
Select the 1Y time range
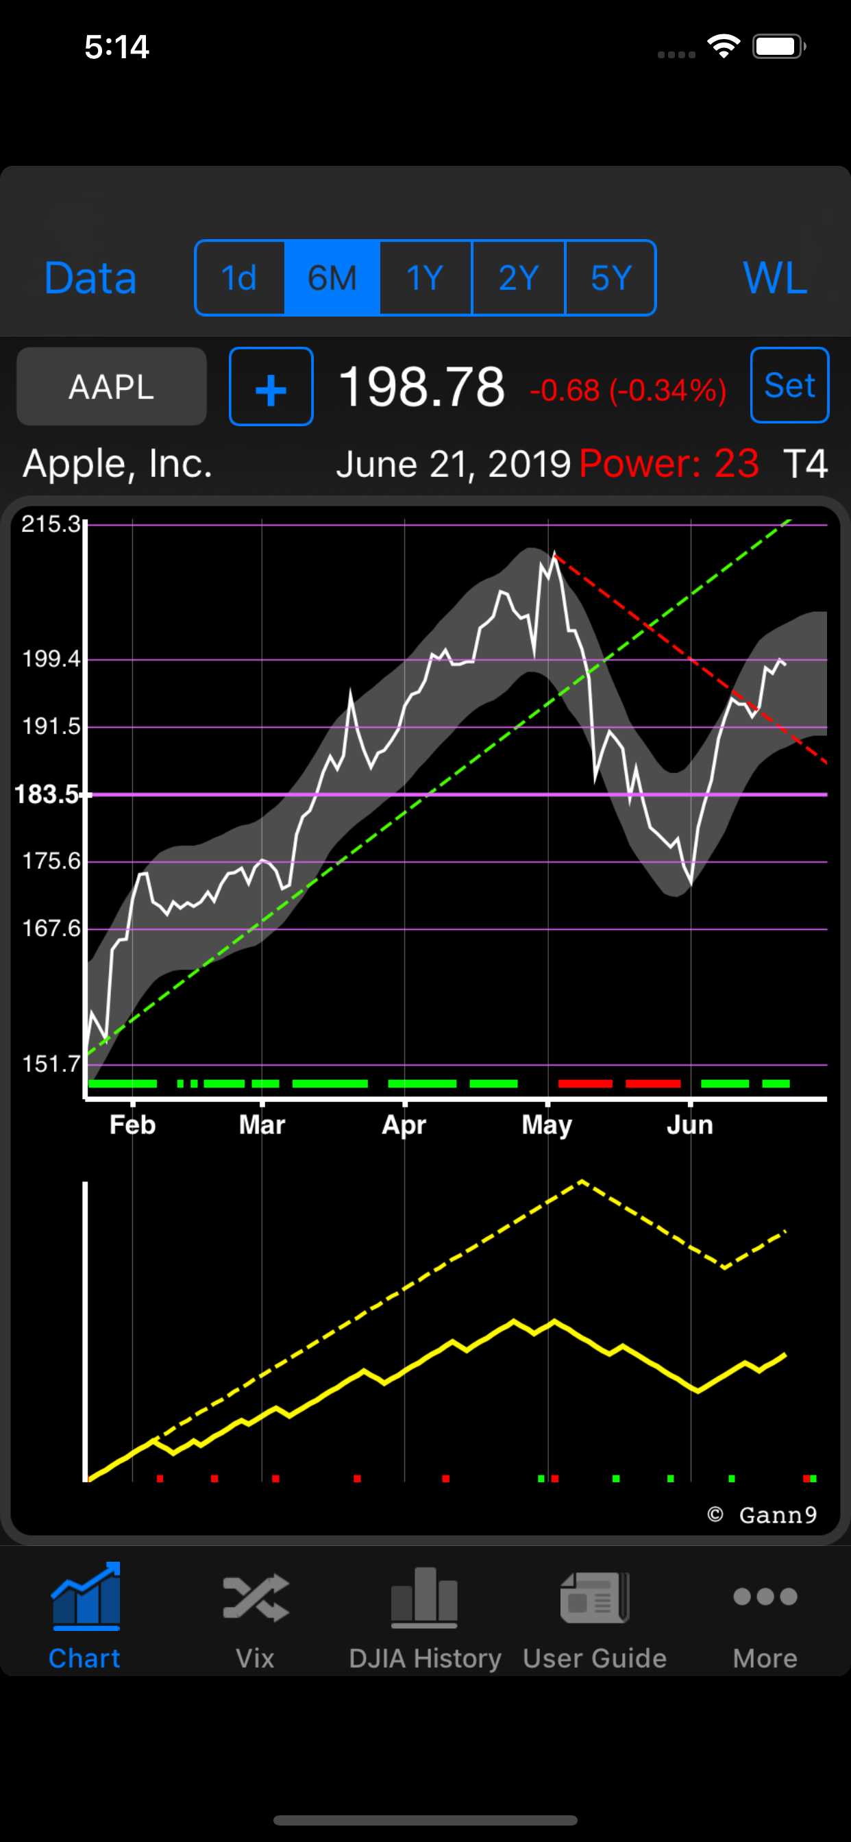coord(425,278)
